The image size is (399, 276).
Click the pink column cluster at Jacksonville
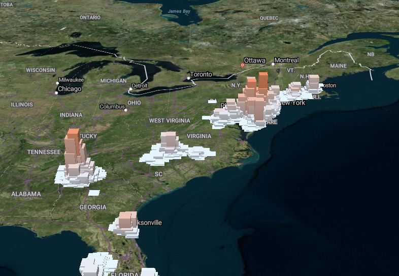click(x=126, y=221)
